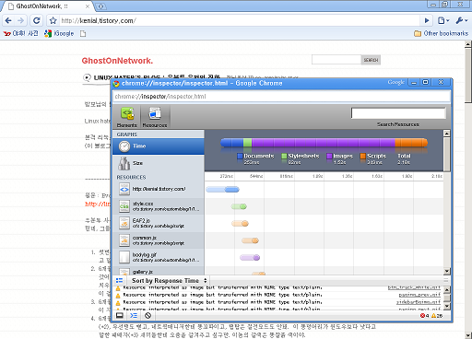Toggle the console drawer icon
This screenshot has width=472, height=339.
pyautogui.click(x=134, y=315)
